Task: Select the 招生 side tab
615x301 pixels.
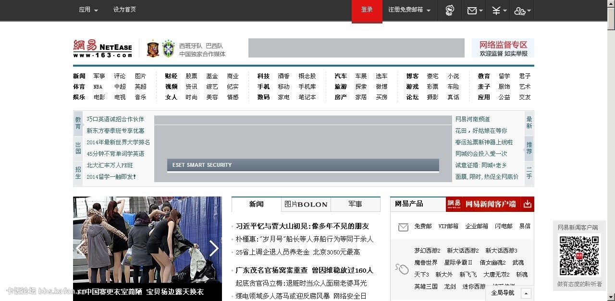Action: point(78,173)
